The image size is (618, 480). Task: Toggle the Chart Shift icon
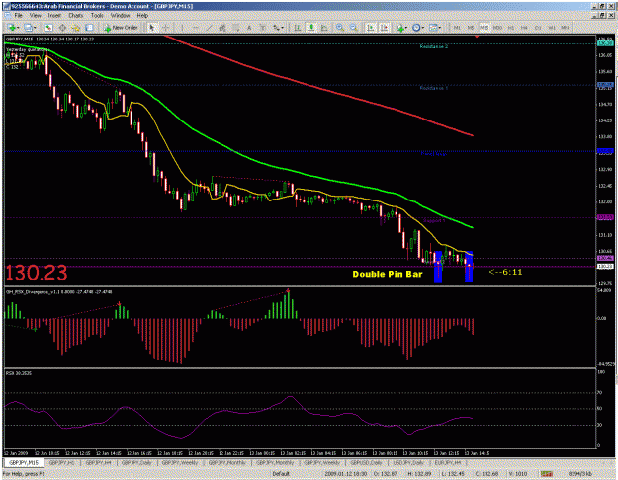[x=384, y=28]
